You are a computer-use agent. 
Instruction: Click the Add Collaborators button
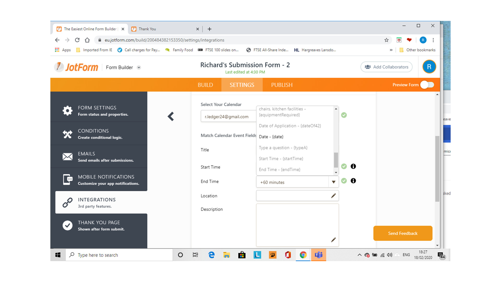click(386, 67)
